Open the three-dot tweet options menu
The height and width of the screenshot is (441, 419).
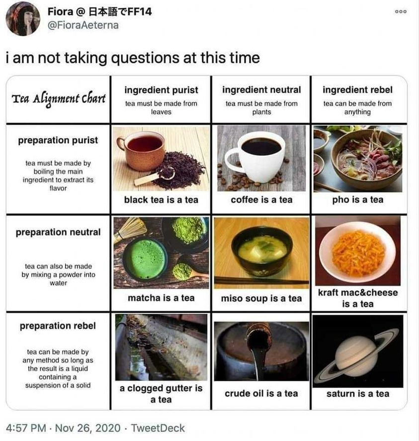pyautogui.click(x=401, y=11)
